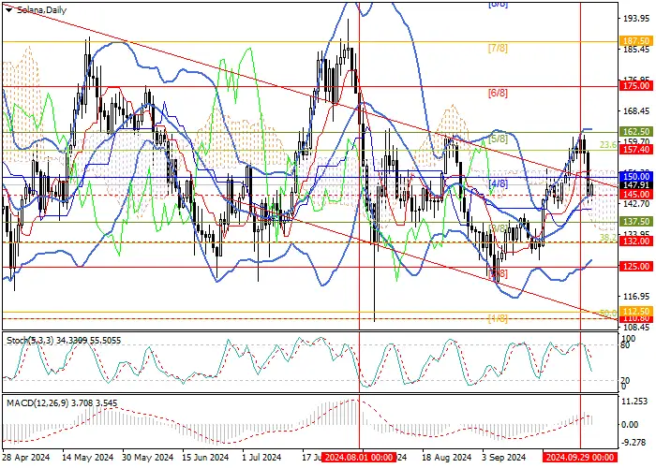Select the 112.50 orange price level label
This screenshot has height=468, width=656.
636,312
